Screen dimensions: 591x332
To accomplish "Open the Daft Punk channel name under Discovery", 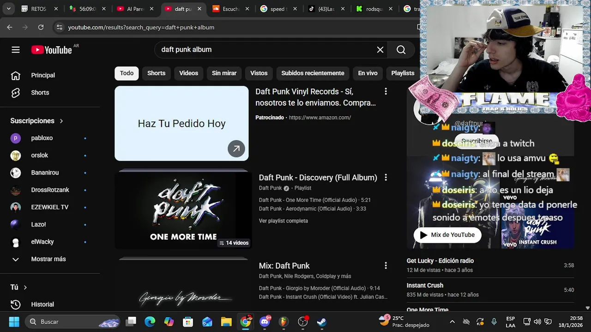I will pyautogui.click(x=270, y=188).
